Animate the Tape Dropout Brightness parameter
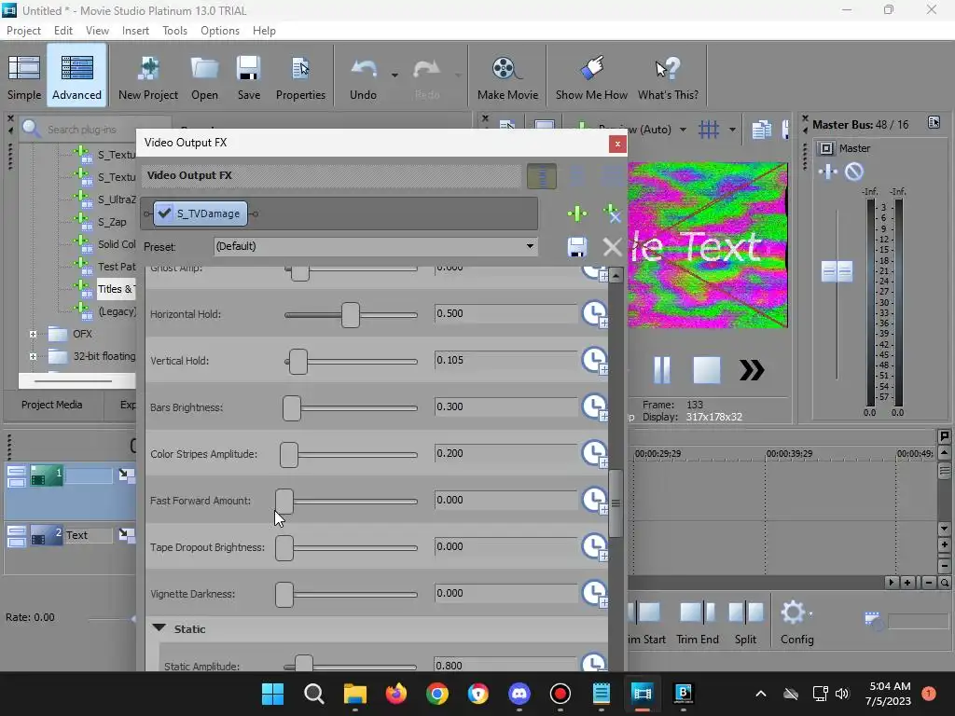 pyautogui.click(x=594, y=547)
